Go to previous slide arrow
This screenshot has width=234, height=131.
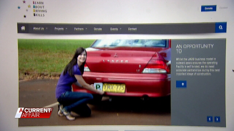coord(210,119)
